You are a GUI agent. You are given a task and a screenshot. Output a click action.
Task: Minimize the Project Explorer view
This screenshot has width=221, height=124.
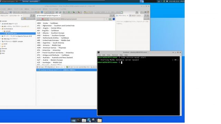pyautogui.click(x=31, y=15)
